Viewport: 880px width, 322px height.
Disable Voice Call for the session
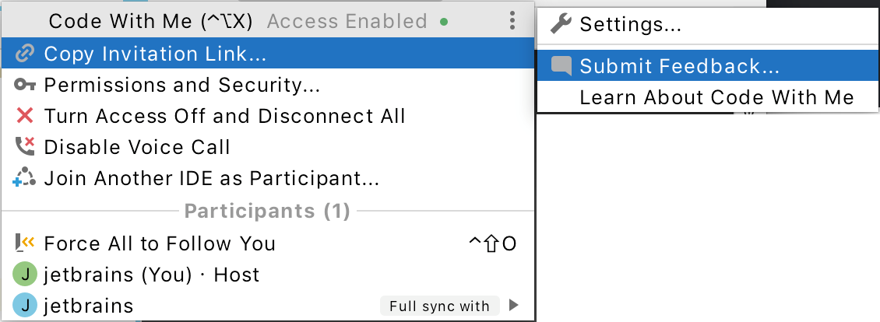tap(137, 147)
